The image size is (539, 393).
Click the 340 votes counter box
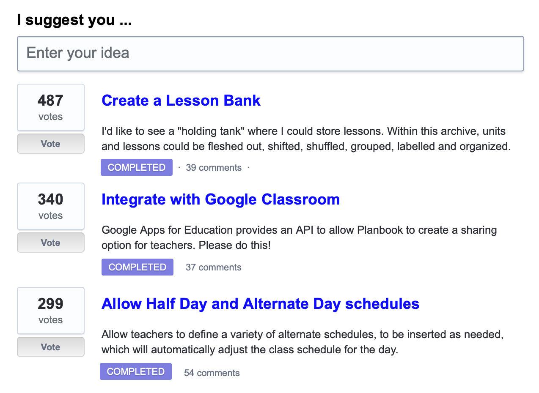coord(50,206)
